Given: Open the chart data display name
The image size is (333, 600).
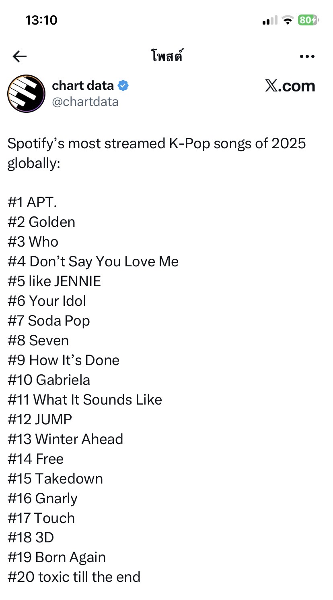Looking at the screenshot, I should click(x=83, y=85).
